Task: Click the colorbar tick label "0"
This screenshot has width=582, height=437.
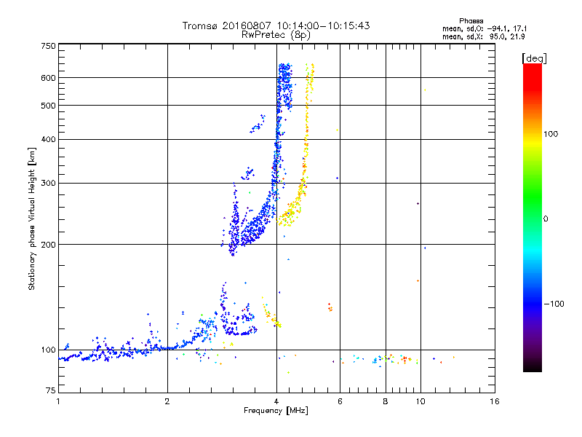Action: pos(546,219)
